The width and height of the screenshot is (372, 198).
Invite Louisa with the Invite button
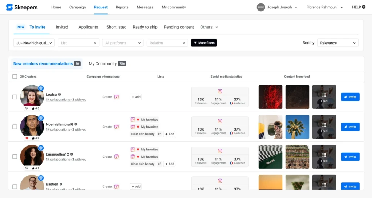click(x=350, y=97)
